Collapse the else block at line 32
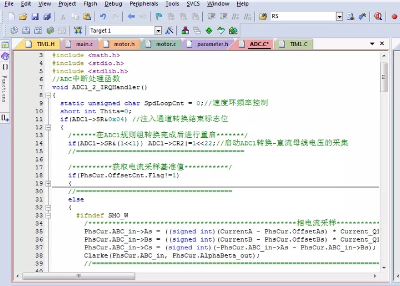This screenshot has width=400, height=286. point(48,208)
